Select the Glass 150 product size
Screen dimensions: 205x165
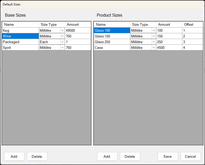coord(112,36)
